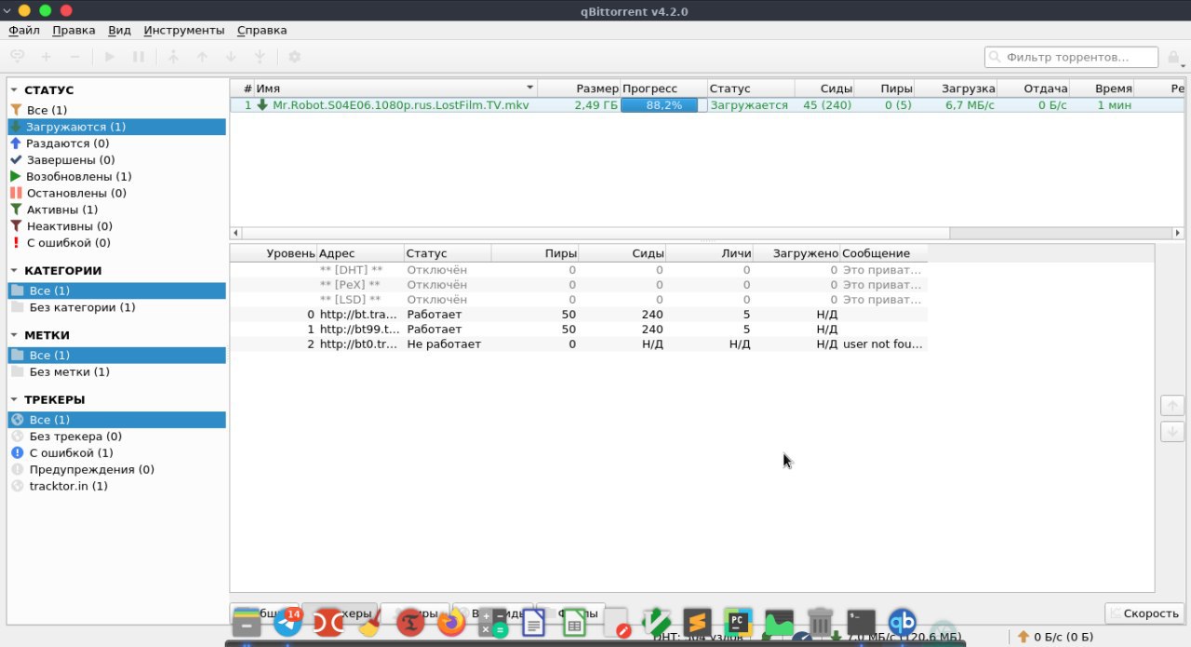Open options via the gear toolbar icon
1191x647 pixels.
point(294,57)
